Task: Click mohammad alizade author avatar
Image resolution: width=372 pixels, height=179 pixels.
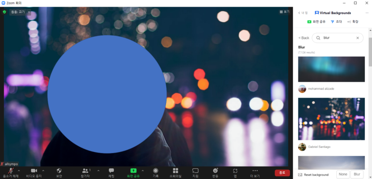Action: [x=302, y=89]
